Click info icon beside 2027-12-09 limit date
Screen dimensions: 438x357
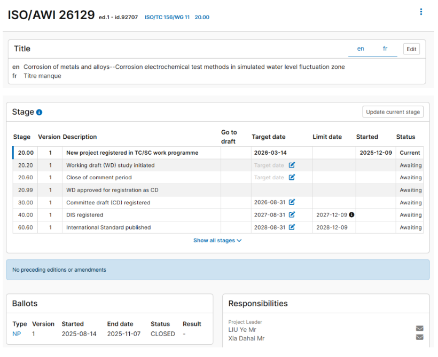tap(351, 215)
